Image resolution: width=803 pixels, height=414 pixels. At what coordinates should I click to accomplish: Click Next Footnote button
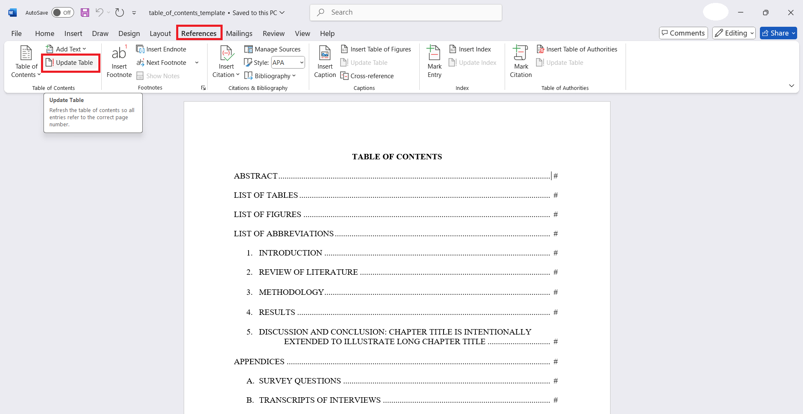coord(162,63)
